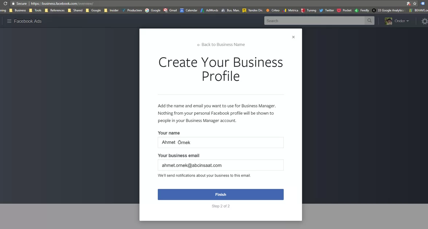
Task: Open the Pocket bookmark
Action: [345, 10]
